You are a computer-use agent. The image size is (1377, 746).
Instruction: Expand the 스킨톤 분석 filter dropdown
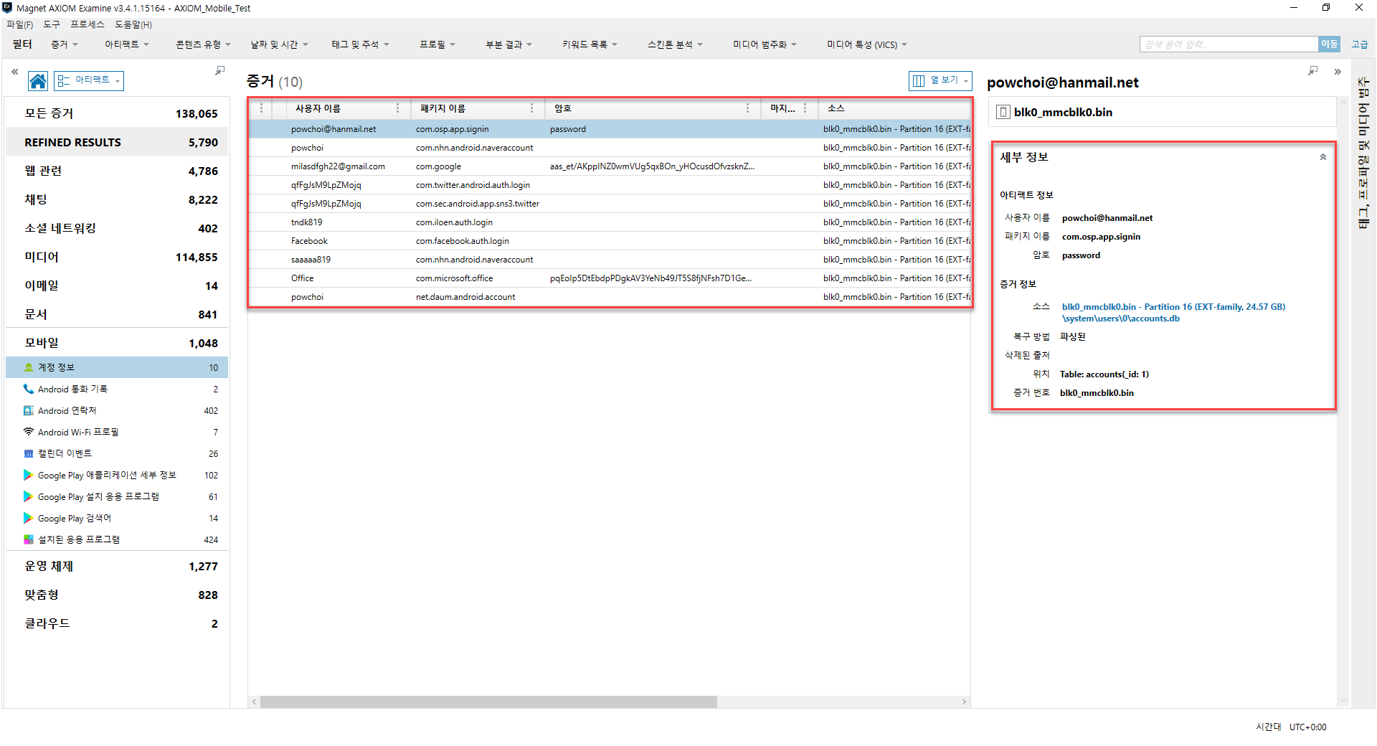pos(675,44)
